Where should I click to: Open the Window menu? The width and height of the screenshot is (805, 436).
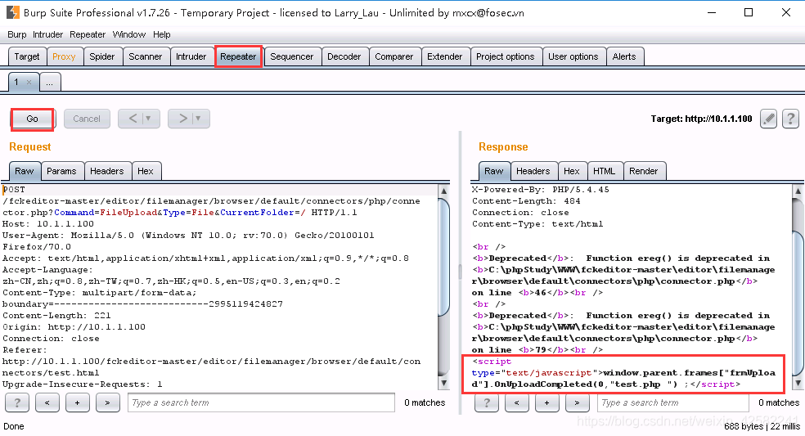[129, 34]
